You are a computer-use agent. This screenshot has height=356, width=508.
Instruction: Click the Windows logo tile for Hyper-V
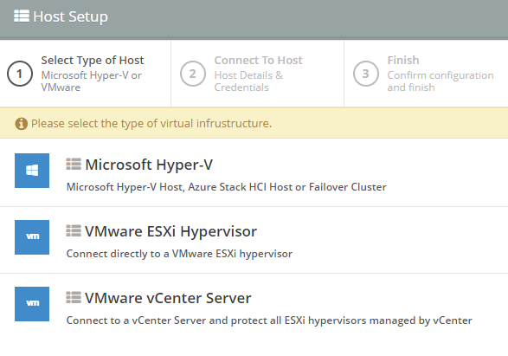click(x=32, y=171)
